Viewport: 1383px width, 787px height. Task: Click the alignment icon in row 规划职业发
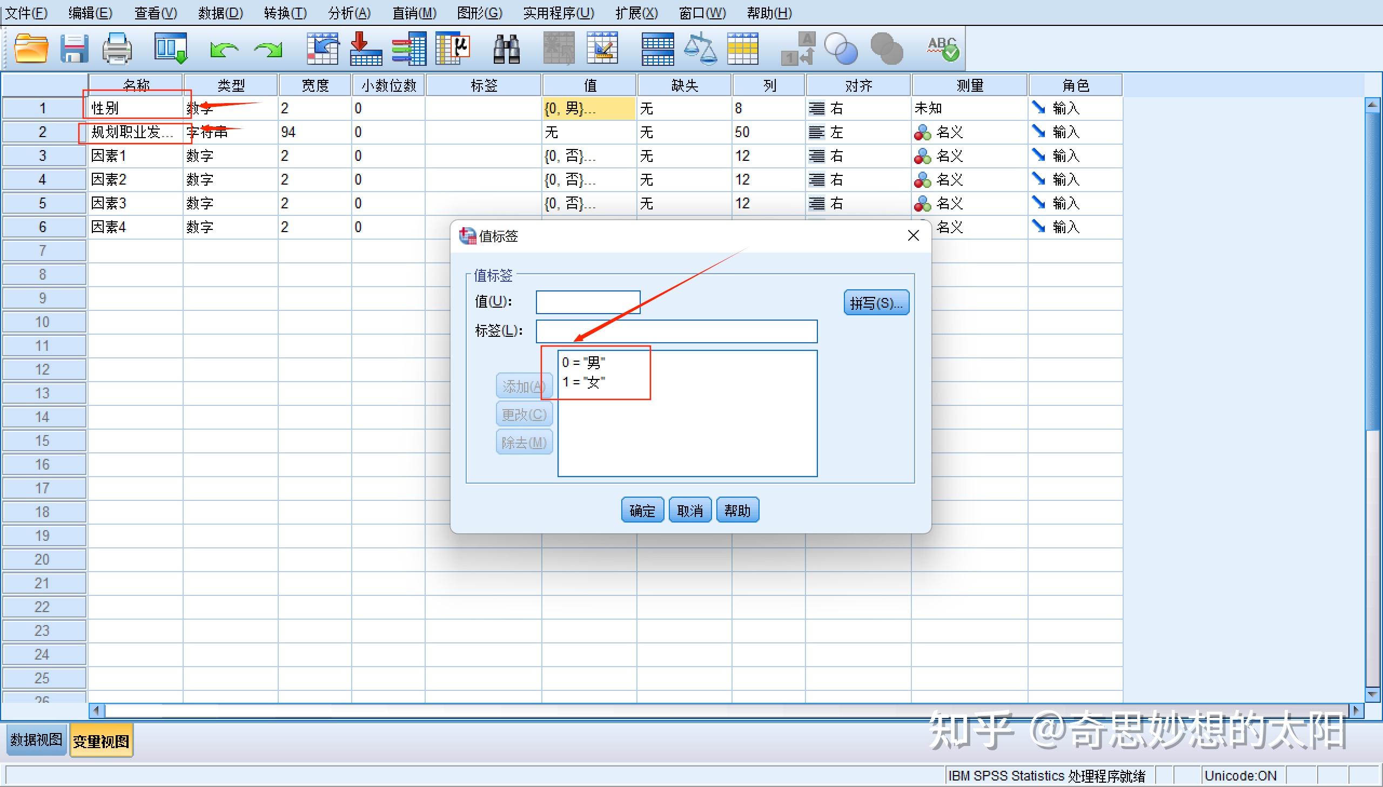pos(816,132)
